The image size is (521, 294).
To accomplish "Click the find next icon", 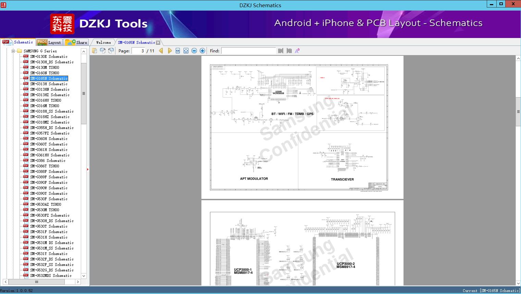I will pyautogui.click(x=289, y=51).
